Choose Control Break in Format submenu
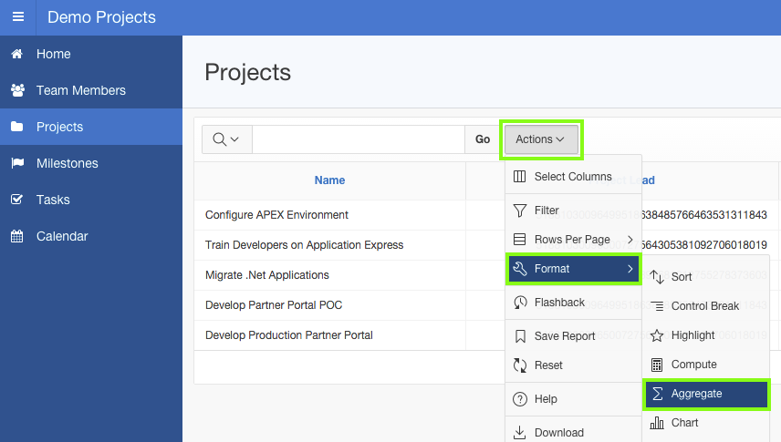Image resolution: width=781 pixels, height=442 pixels. (x=704, y=306)
